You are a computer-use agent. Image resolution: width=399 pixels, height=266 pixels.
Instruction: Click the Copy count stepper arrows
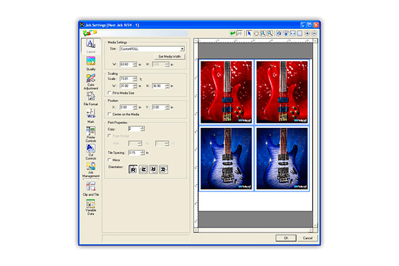(x=143, y=129)
